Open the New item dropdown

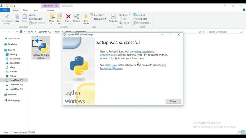(x=97, y=15)
